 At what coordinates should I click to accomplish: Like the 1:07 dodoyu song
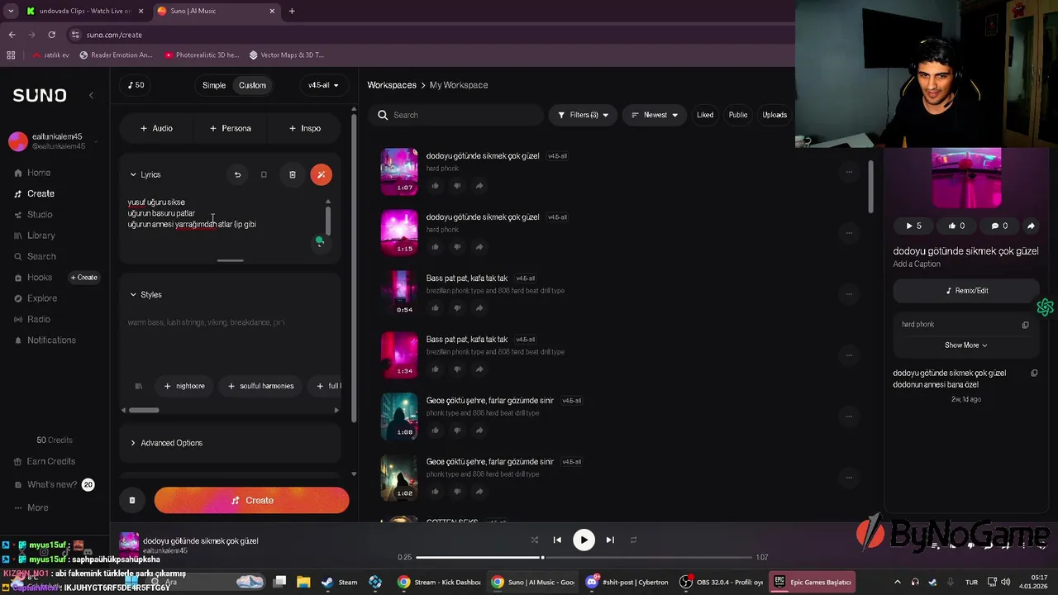coord(435,186)
